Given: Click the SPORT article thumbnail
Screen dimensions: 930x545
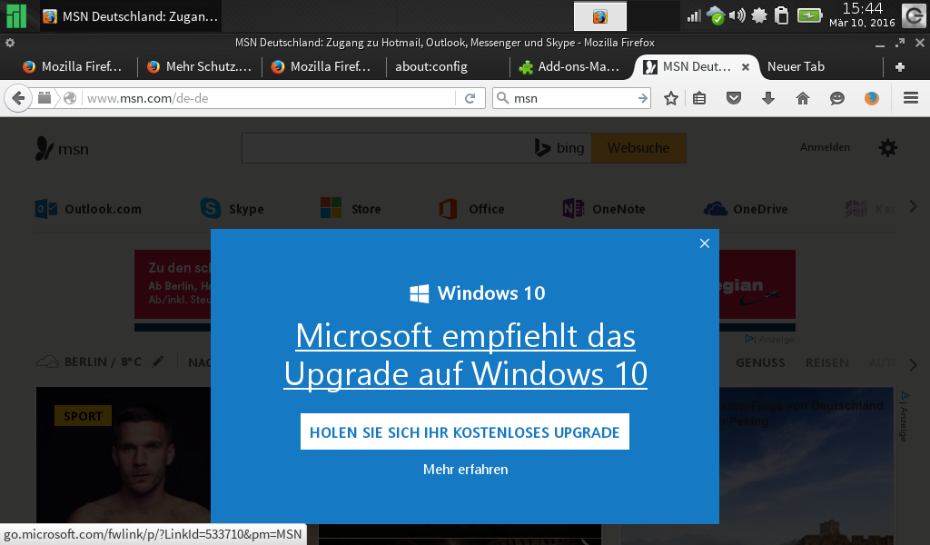Looking at the screenshot, I should (124, 455).
